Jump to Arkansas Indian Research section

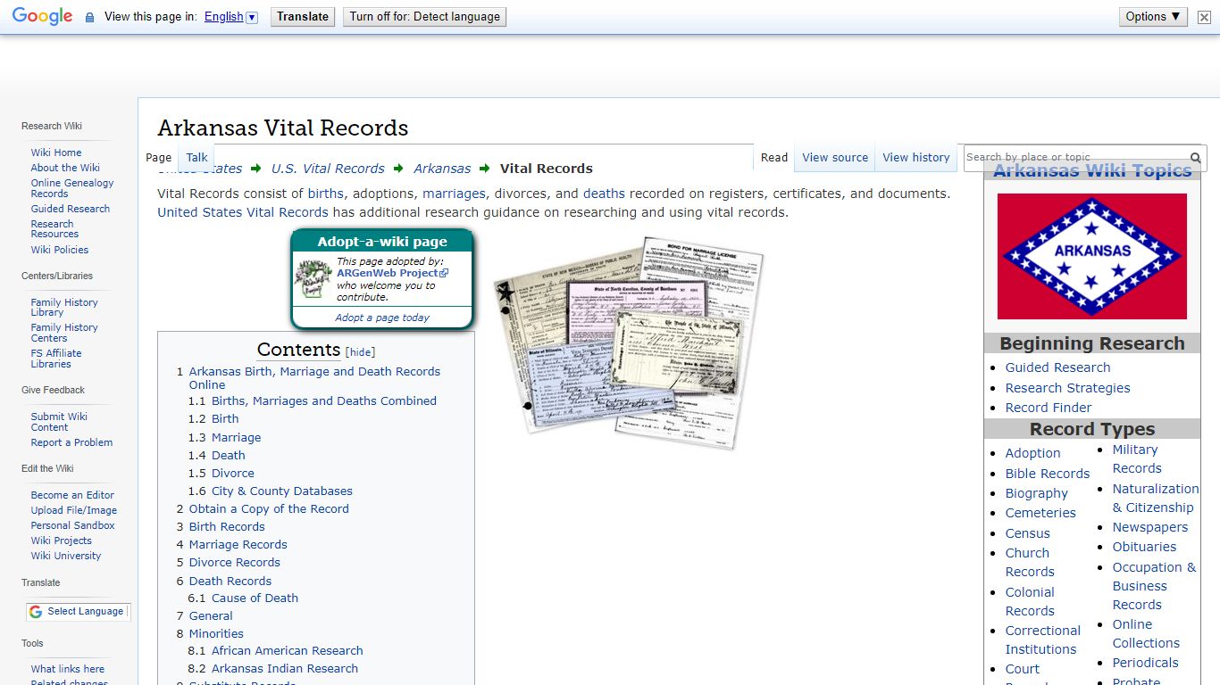tap(285, 669)
